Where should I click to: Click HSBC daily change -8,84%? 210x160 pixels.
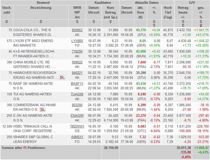155,131
